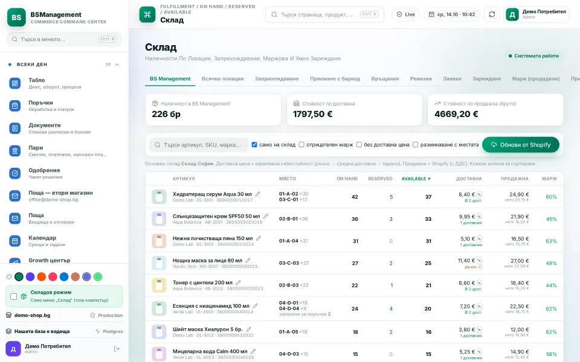The height and width of the screenshot is (362, 580).
Task: Edit delivery price 5,10 € of Нежна почистваща пяна
Action: click(479, 239)
